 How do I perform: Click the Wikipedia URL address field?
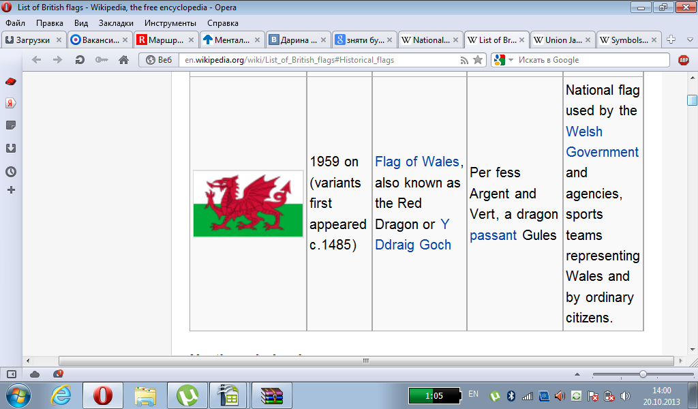coord(319,60)
